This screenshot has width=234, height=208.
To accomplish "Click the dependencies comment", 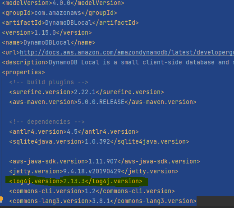I will pyautogui.click(x=47, y=122).
